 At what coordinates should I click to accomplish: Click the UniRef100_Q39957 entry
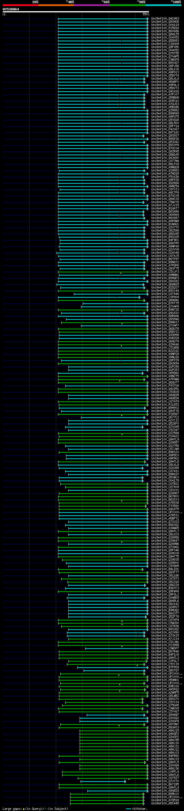point(165,443)
